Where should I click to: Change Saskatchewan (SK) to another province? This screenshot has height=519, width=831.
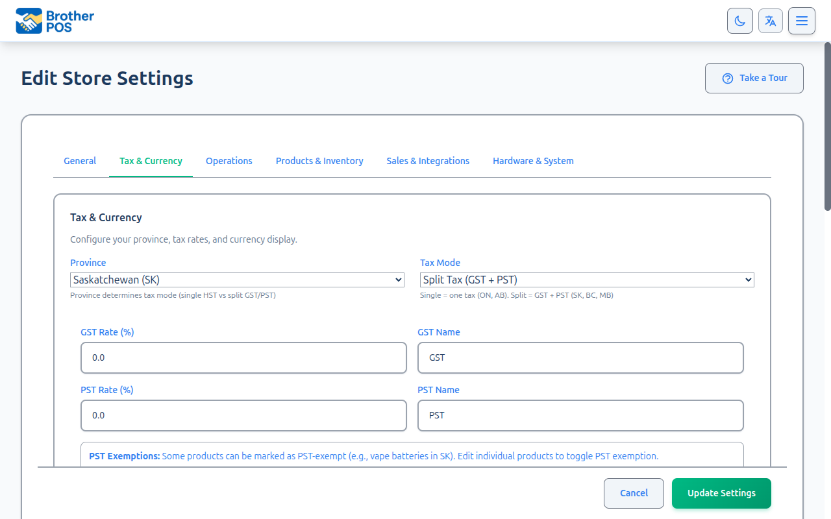coord(237,280)
